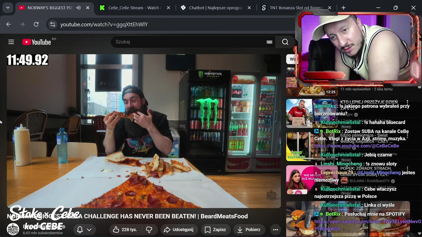The image size is (422, 237).
Task: Open the Chrome tab search dropdown
Action: tap(8, 8)
